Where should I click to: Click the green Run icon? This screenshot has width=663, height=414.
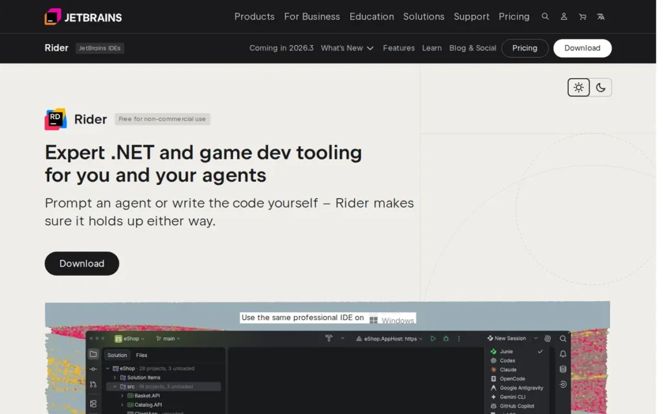pyautogui.click(x=433, y=338)
